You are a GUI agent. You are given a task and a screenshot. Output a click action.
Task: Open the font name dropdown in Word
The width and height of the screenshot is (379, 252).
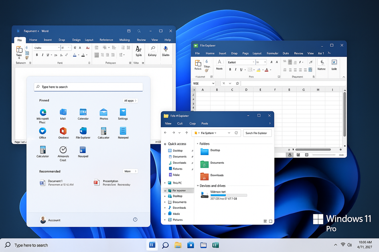[x=58, y=48]
